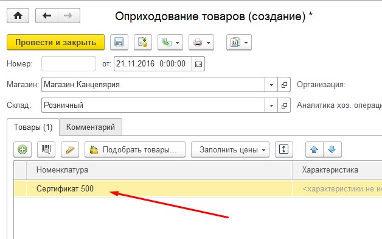Move row up with blue arrow
The height and width of the screenshot is (239, 382).
click(x=314, y=149)
